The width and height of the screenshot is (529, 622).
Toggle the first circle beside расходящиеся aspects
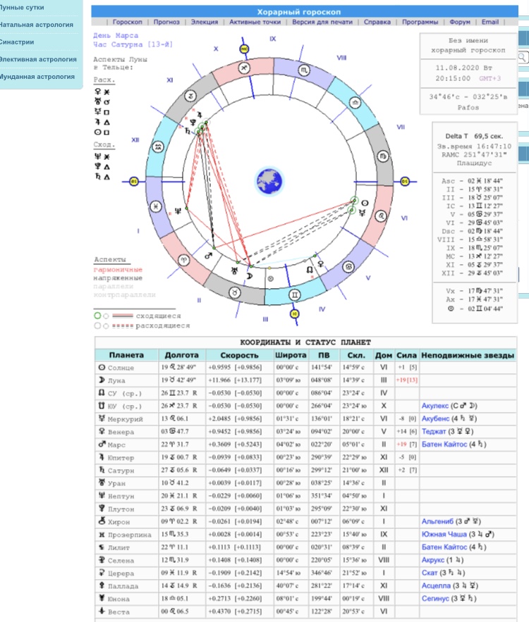(x=97, y=325)
